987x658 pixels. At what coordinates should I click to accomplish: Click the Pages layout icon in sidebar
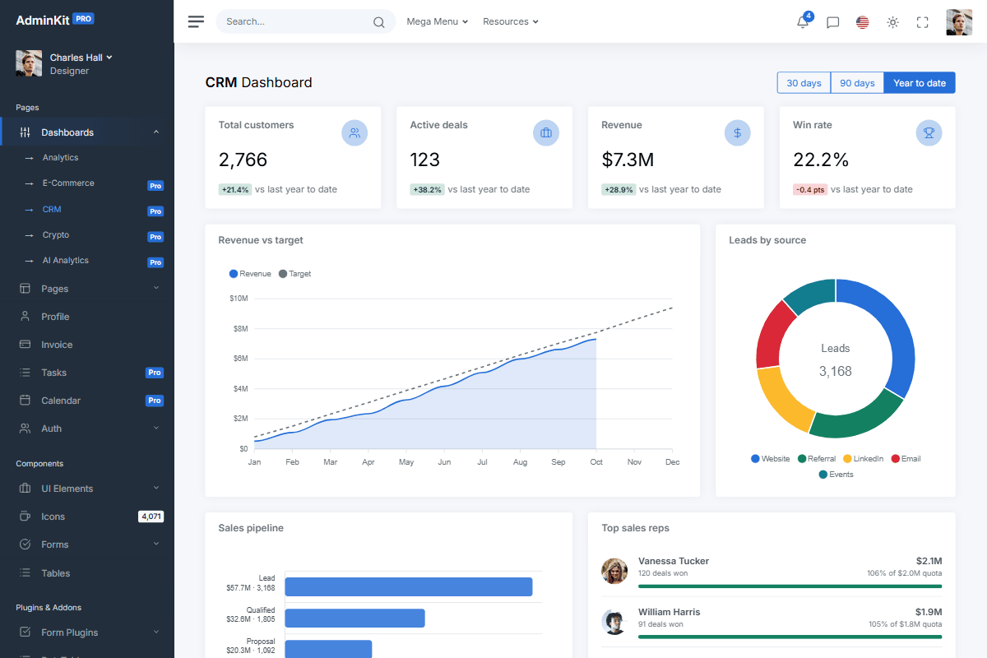click(x=25, y=289)
